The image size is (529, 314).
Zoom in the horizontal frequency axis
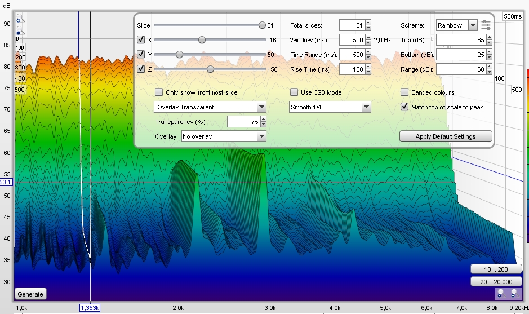tap(514, 293)
